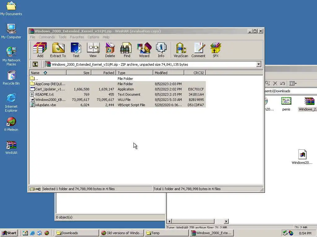Expand the archive path dropdown
This screenshot has width=317, height=237.
click(259, 64)
